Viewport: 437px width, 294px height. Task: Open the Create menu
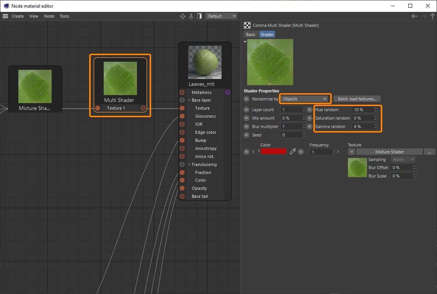(18, 16)
